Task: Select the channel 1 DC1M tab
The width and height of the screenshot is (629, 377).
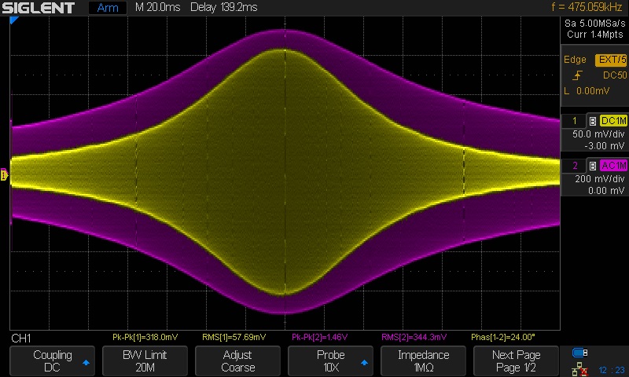Action: 613,121
